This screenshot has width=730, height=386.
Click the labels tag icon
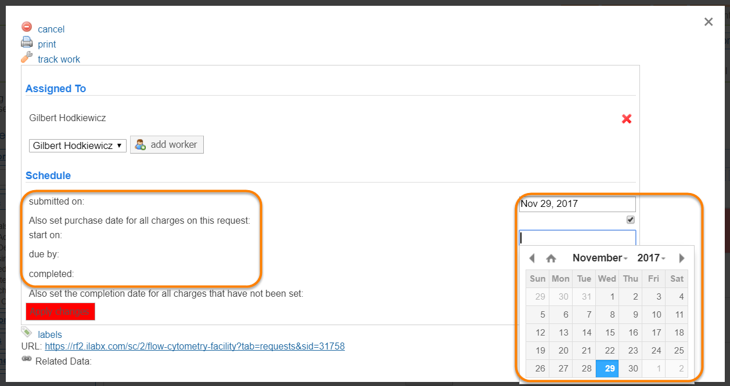point(27,332)
